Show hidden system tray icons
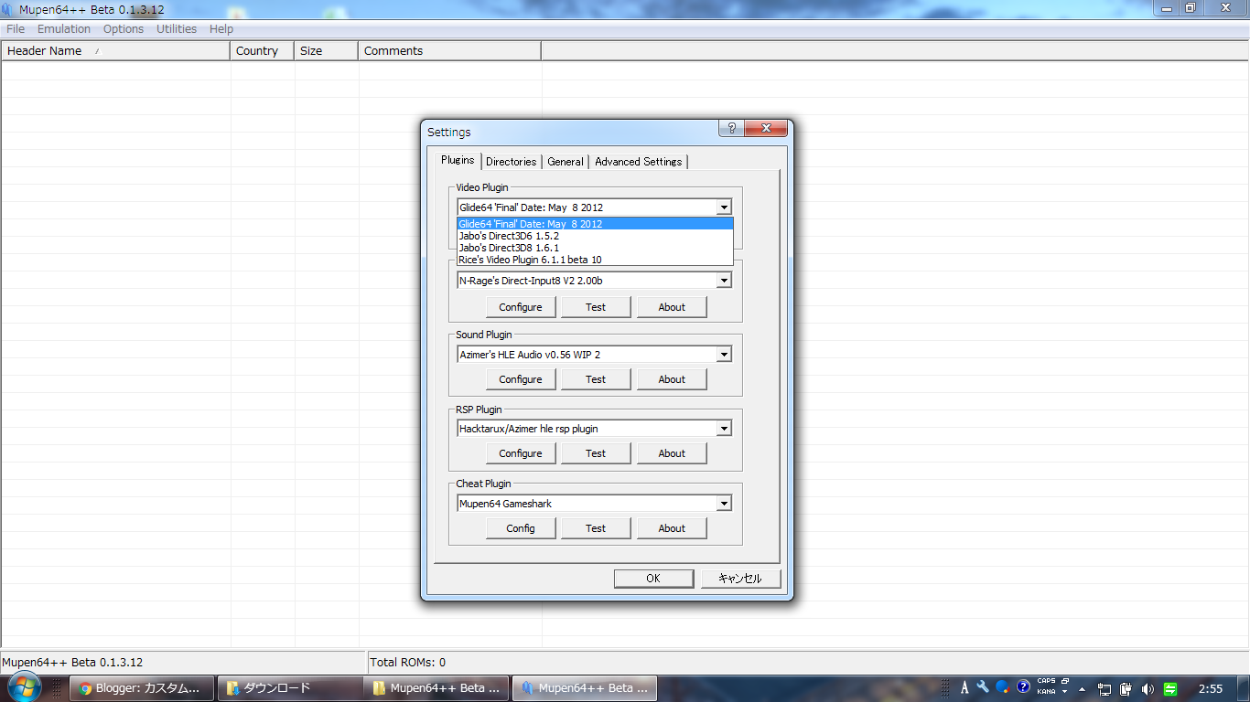1250x702 pixels. pyautogui.click(x=1083, y=689)
